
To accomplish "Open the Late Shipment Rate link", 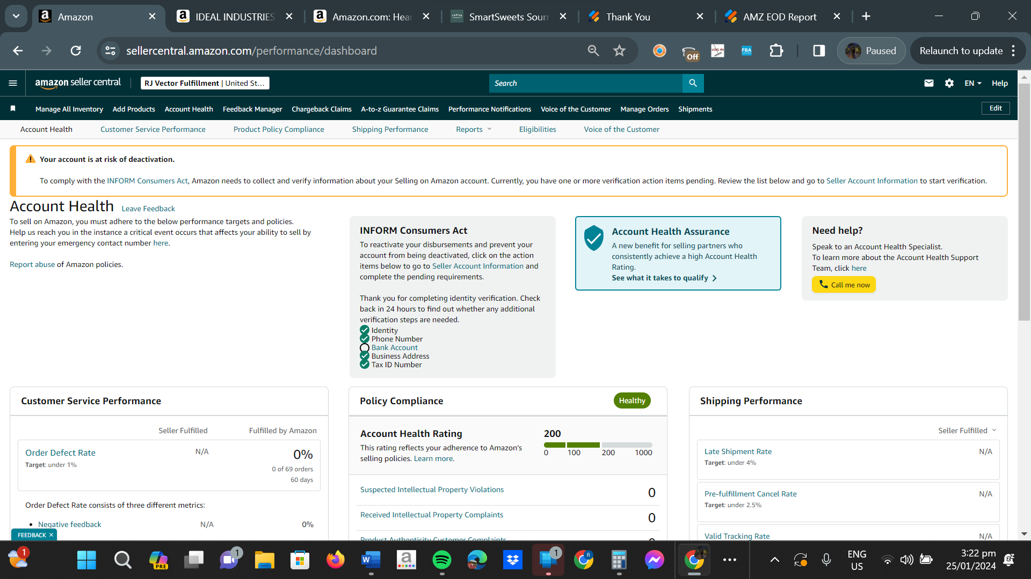I will [738, 451].
